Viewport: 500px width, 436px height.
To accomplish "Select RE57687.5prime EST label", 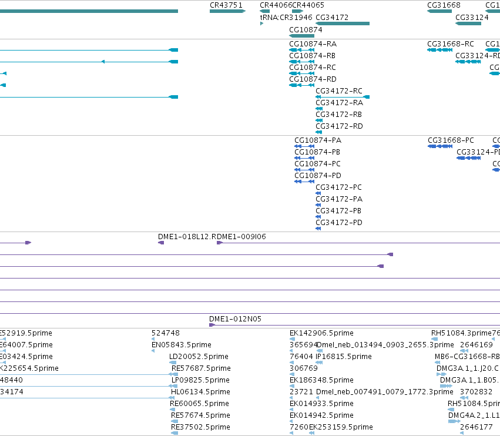I will click(201, 368).
